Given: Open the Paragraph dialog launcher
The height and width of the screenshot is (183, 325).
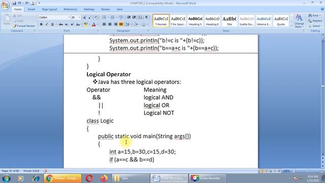Looking at the screenshot, I should 148,30.
